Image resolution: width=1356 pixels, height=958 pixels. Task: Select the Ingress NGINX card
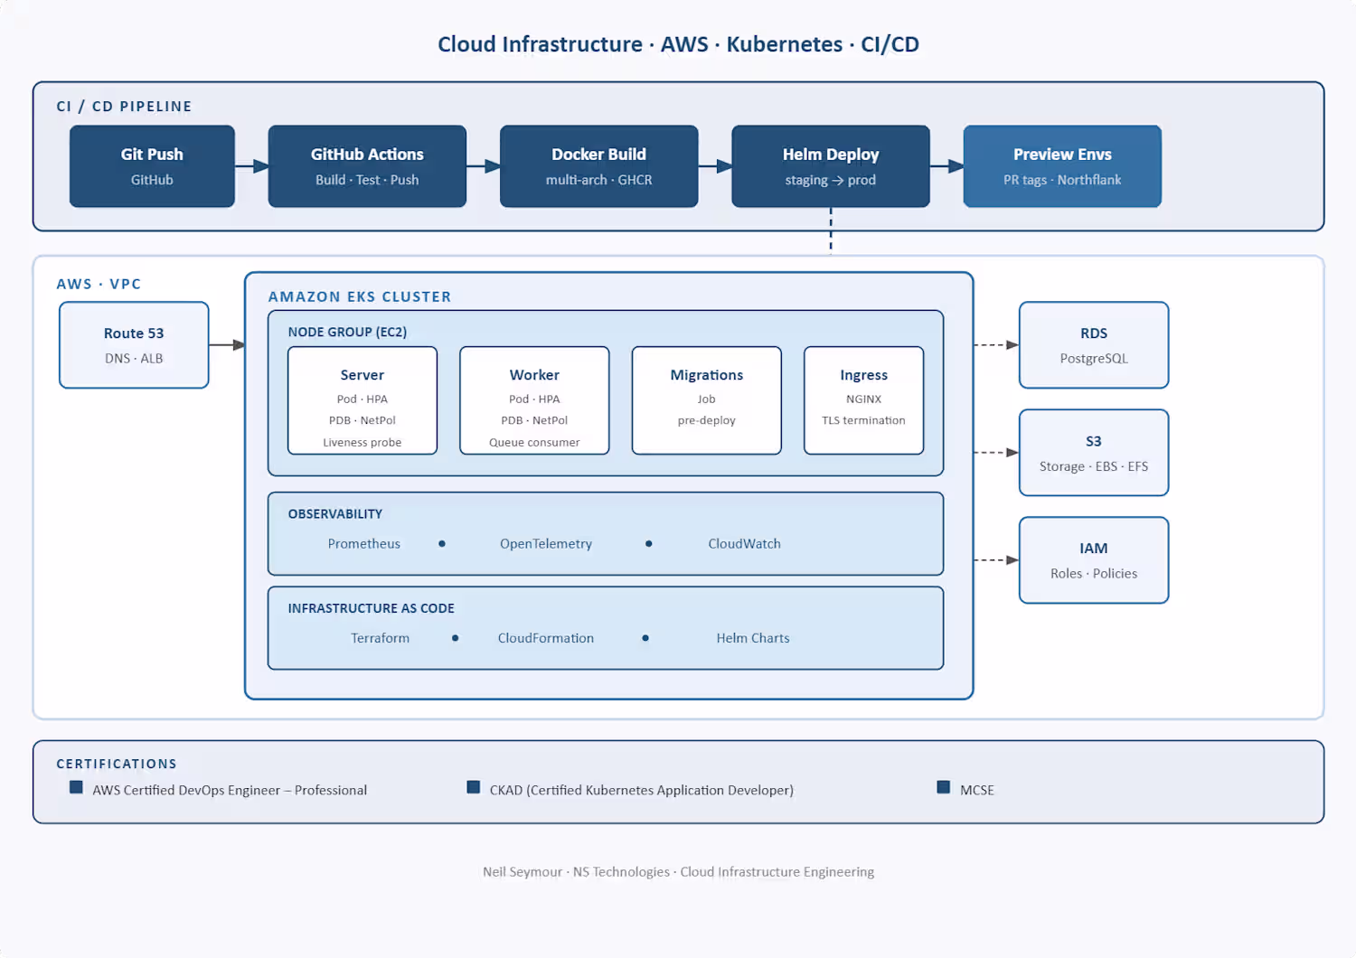tap(864, 400)
